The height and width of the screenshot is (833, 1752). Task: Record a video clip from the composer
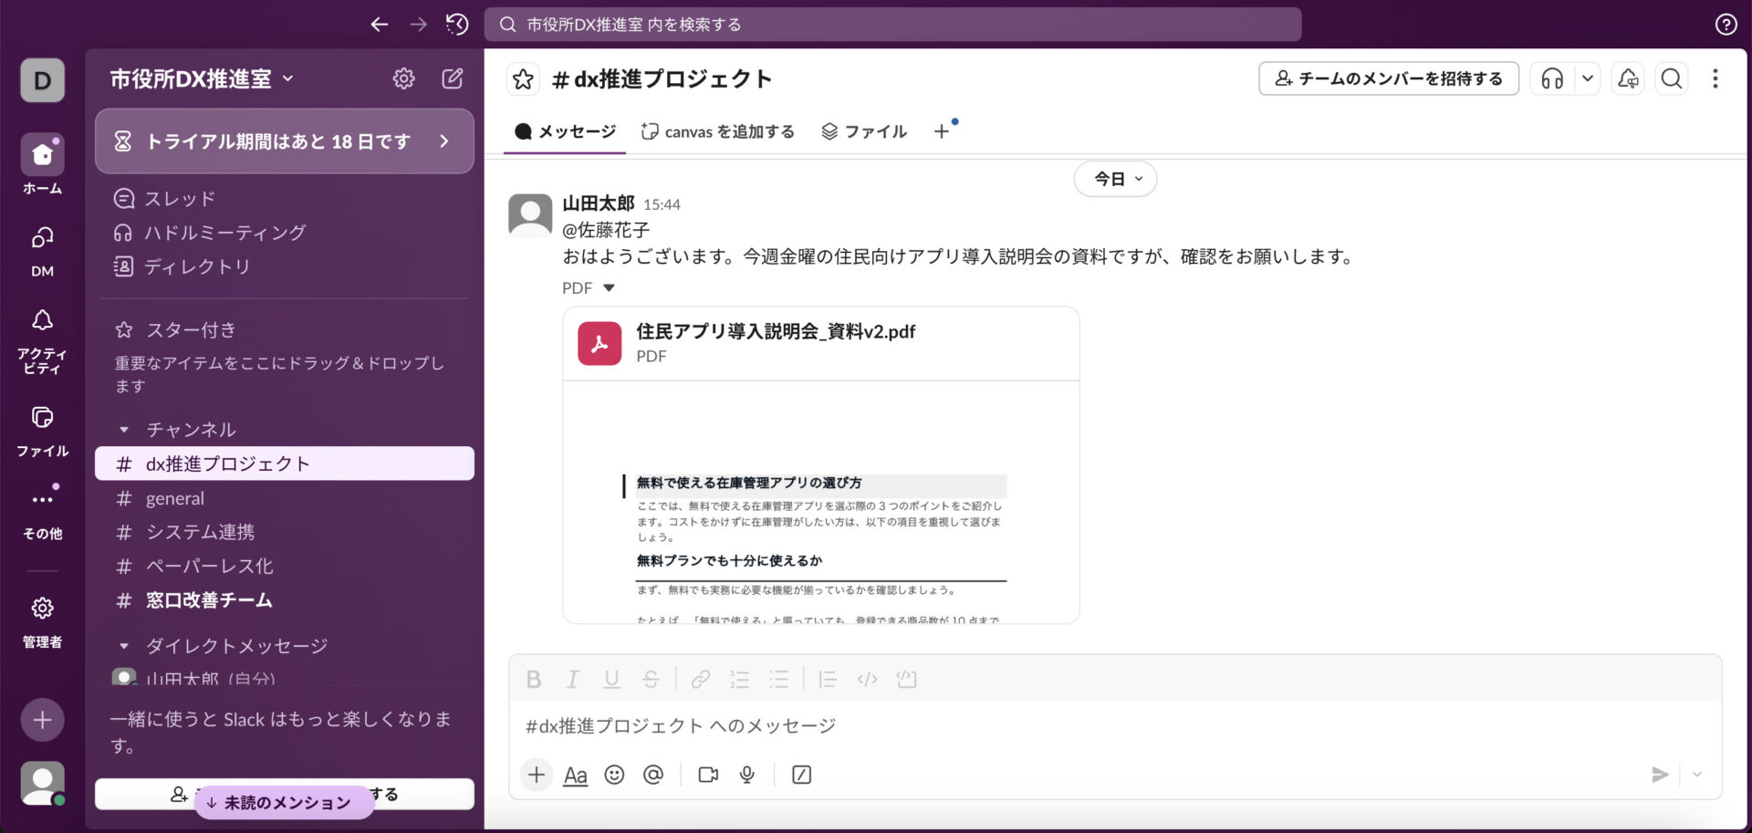pyautogui.click(x=706, y=775)
